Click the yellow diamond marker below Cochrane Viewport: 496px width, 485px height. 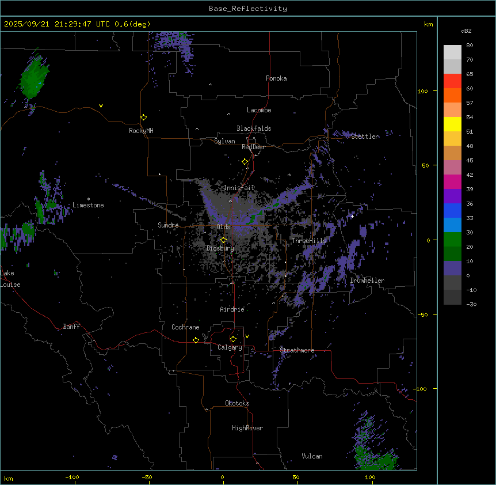pos(196,340)
